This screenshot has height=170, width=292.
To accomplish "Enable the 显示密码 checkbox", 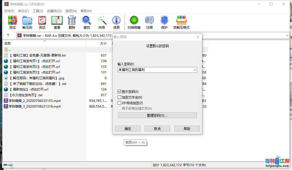I will [120, 91].
